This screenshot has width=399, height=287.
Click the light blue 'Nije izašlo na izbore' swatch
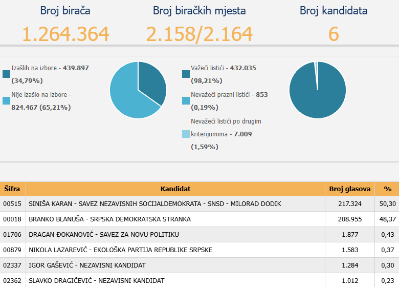click(x=6, y=101)
